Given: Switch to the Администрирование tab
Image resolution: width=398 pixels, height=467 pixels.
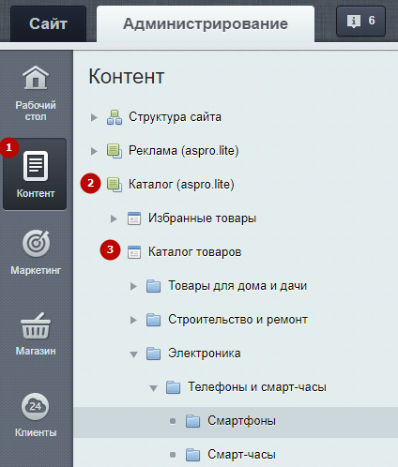Looking at the screenshot, I should [206, 23].
